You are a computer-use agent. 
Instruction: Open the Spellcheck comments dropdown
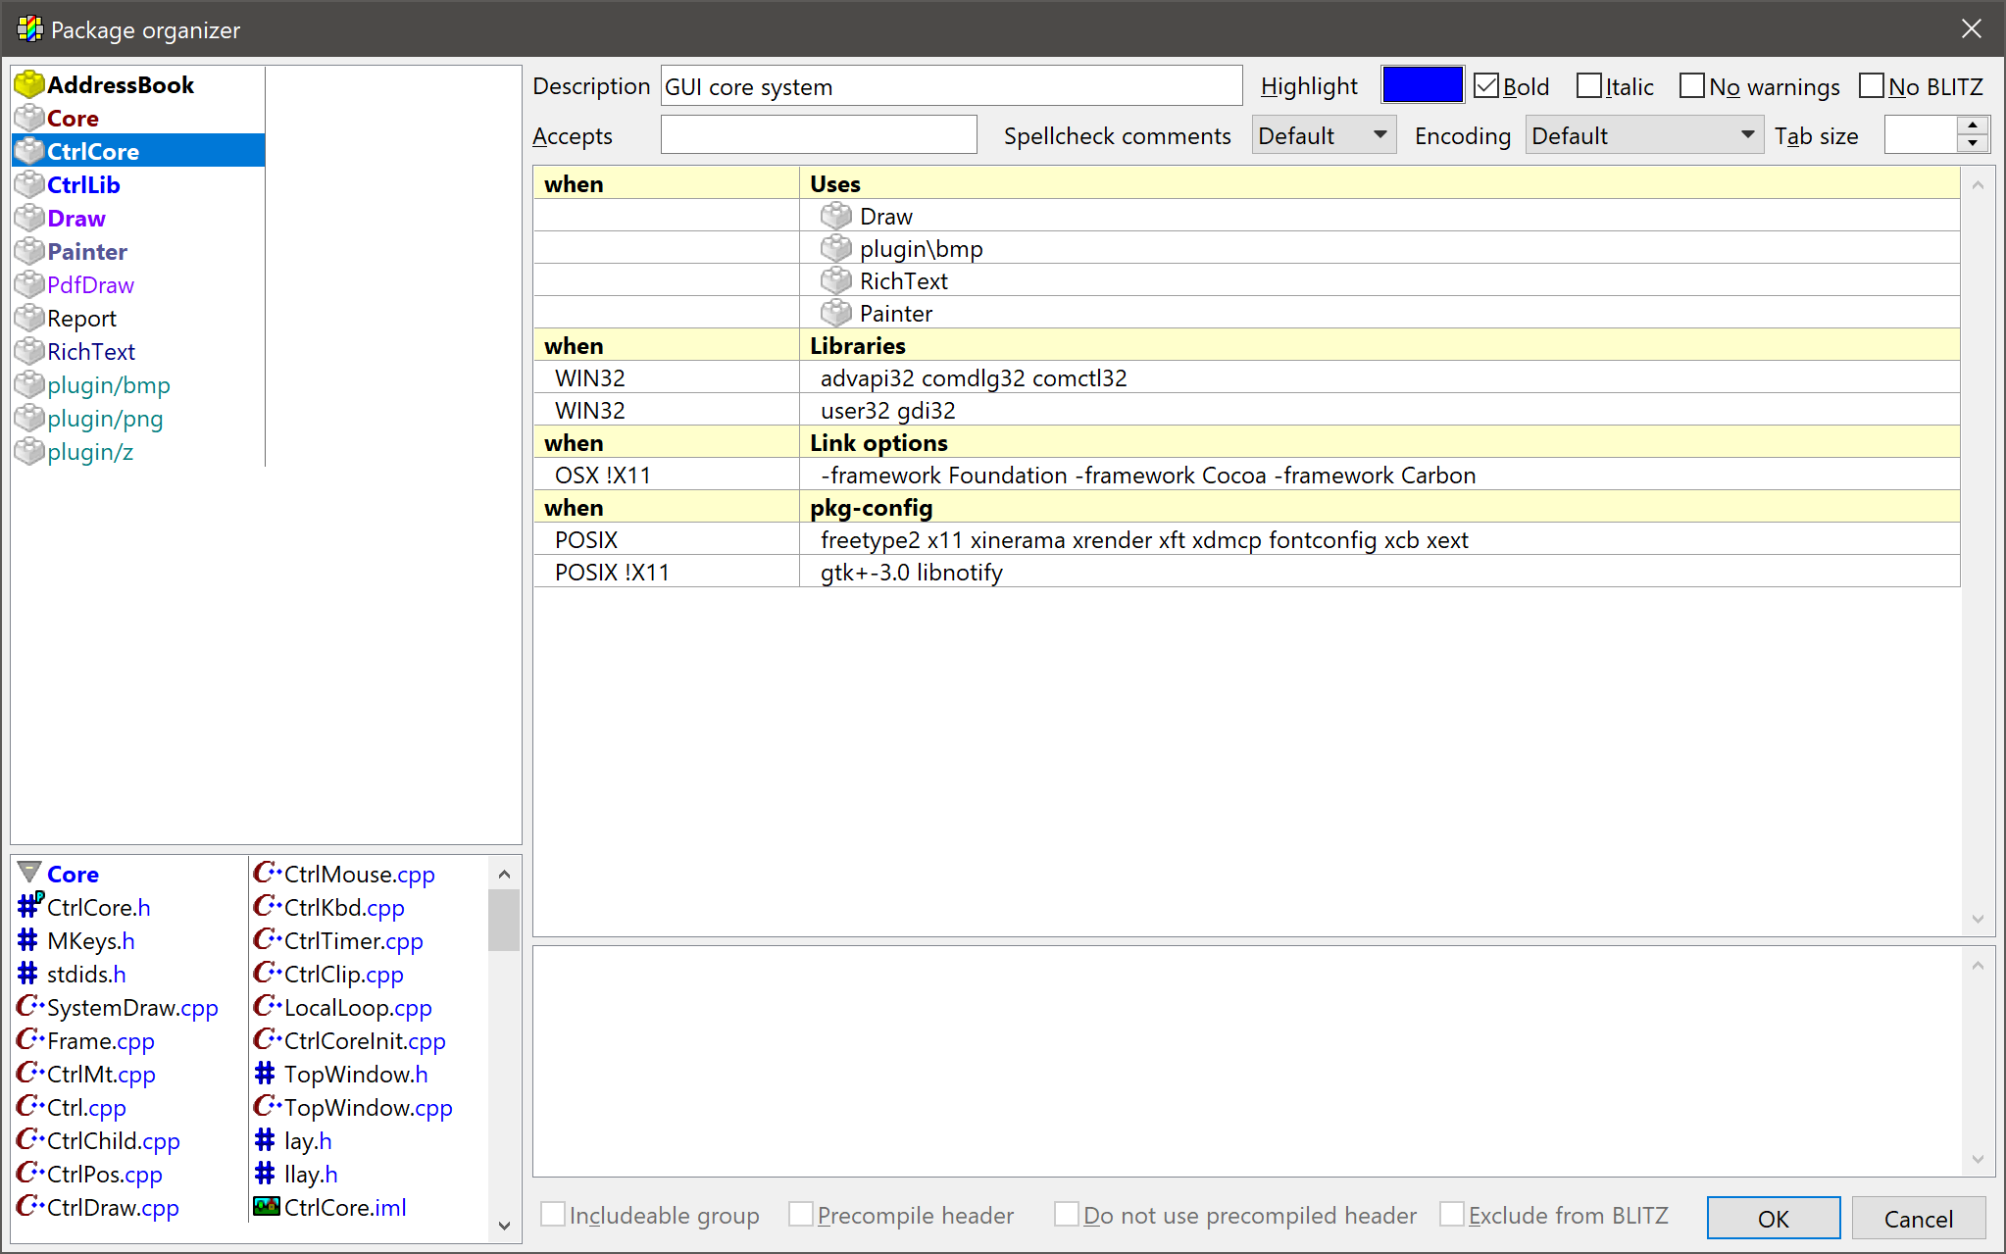pyautogui.click(x=1324, y=135)
